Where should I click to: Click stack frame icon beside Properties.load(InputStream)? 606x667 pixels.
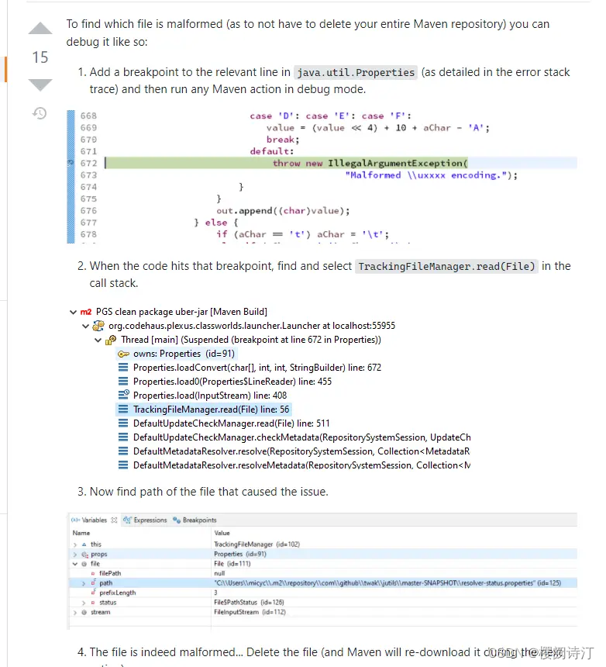pyautogui.click(x=123, y=396)
